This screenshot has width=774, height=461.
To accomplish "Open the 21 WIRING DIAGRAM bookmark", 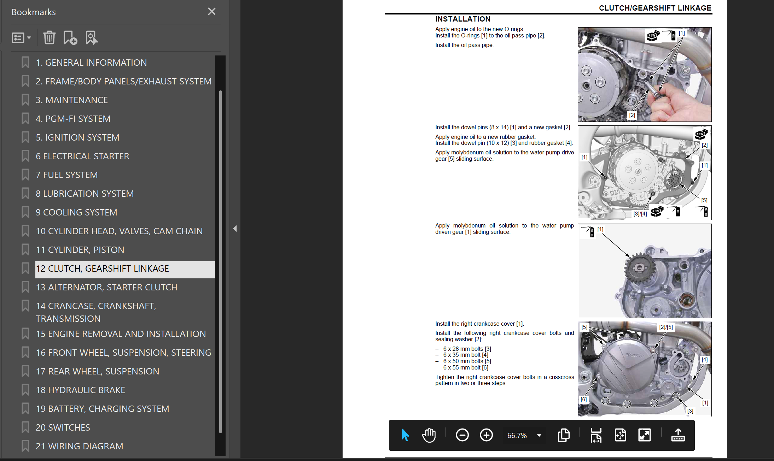I will pyautogui.click(x=79, y=446).
